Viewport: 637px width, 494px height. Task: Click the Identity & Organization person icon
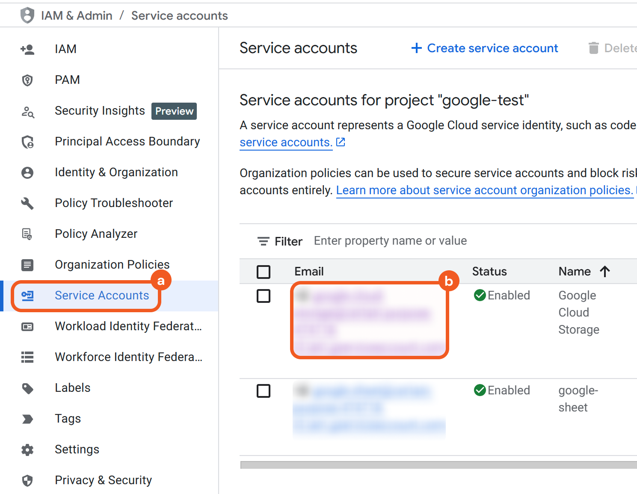(27, 173)
